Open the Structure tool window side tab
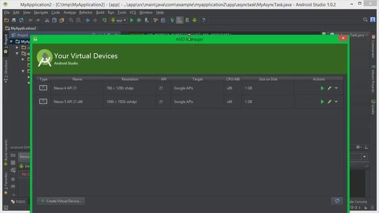This screenshot has height=213, width=379. tap(6, 71)
